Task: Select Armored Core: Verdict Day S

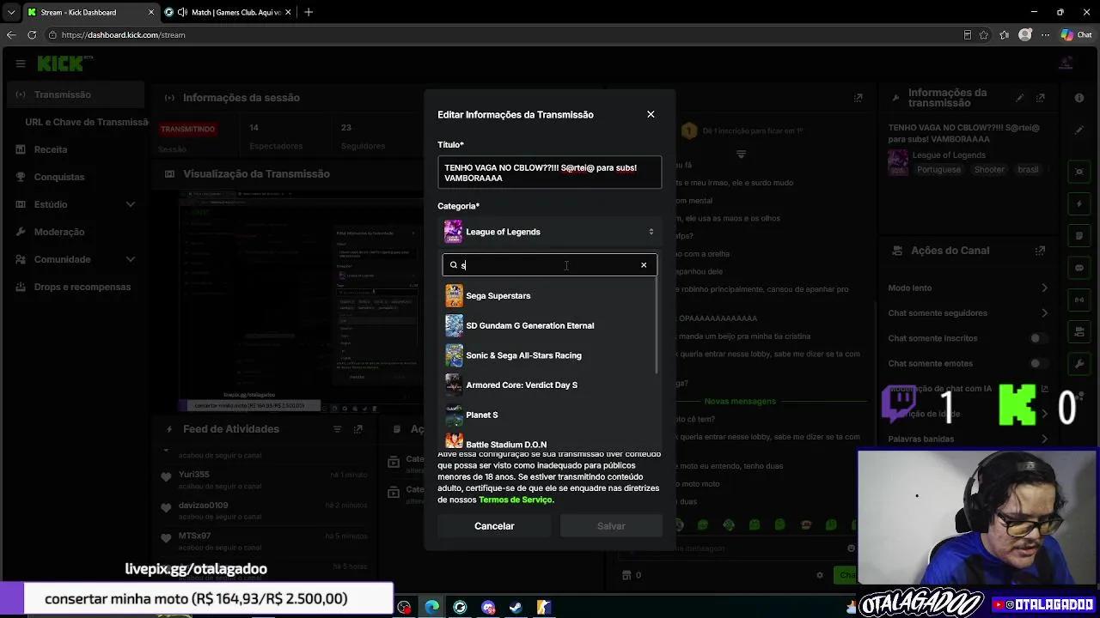Action: click(548, 385)
